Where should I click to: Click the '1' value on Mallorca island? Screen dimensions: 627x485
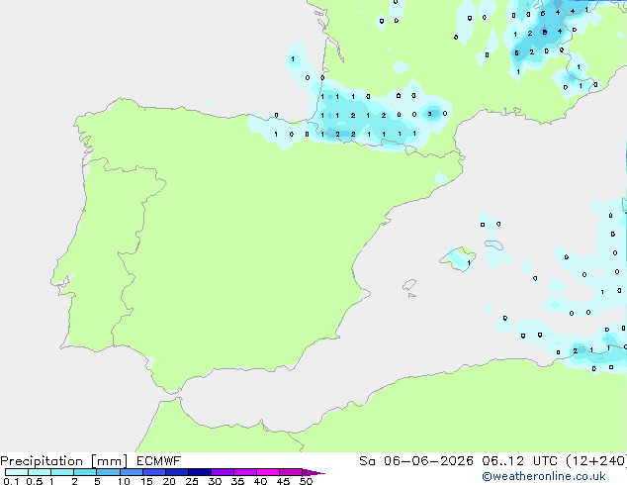pyautogui.click(x=469, y=263)
